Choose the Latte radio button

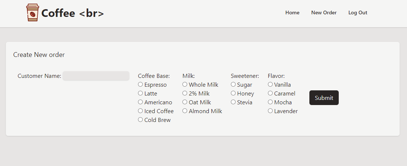140,93
